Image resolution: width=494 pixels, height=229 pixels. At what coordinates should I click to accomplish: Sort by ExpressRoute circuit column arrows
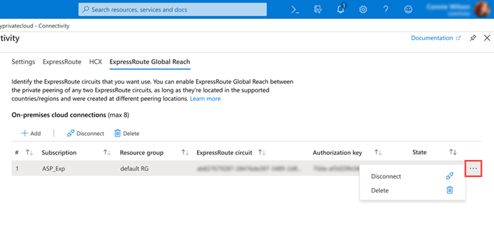262,152
